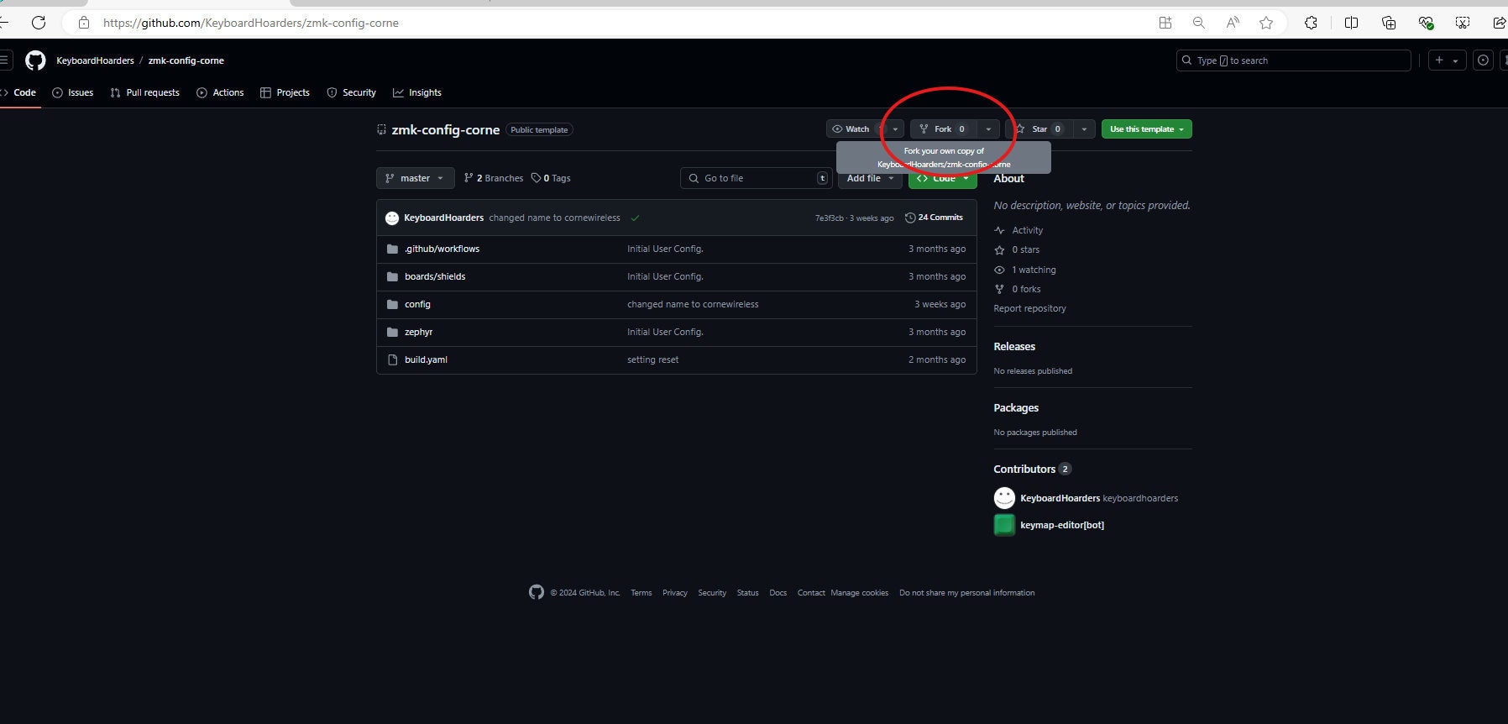
Task: Open repository Activity link
Action: (1018, 230)
